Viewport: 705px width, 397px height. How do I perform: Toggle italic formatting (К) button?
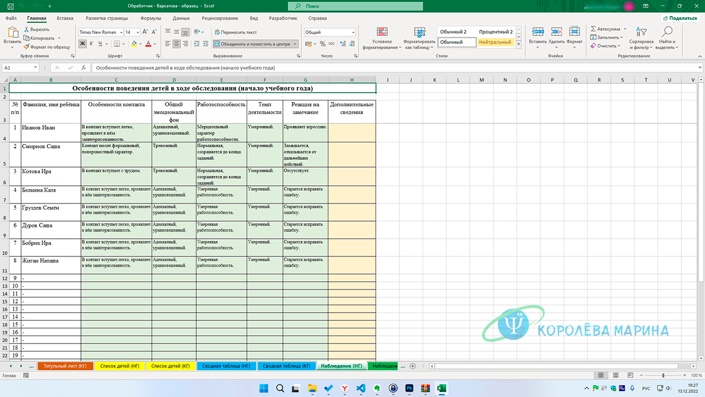pos(91,44)
